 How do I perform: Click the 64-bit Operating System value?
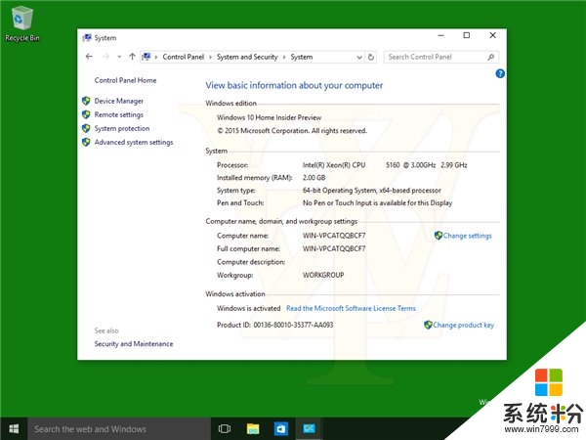click(371, 191)
